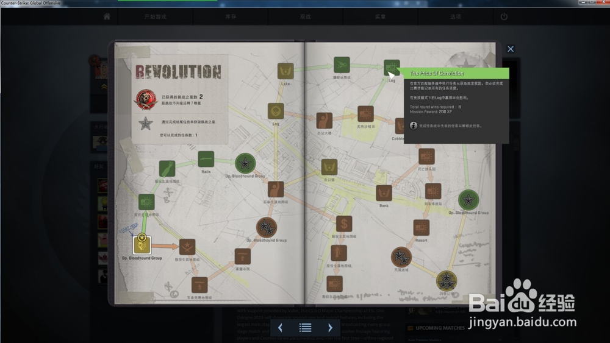Select the 列车停放站 mission node
This screenshot has width=610, height=343.
tap(433, 191)
